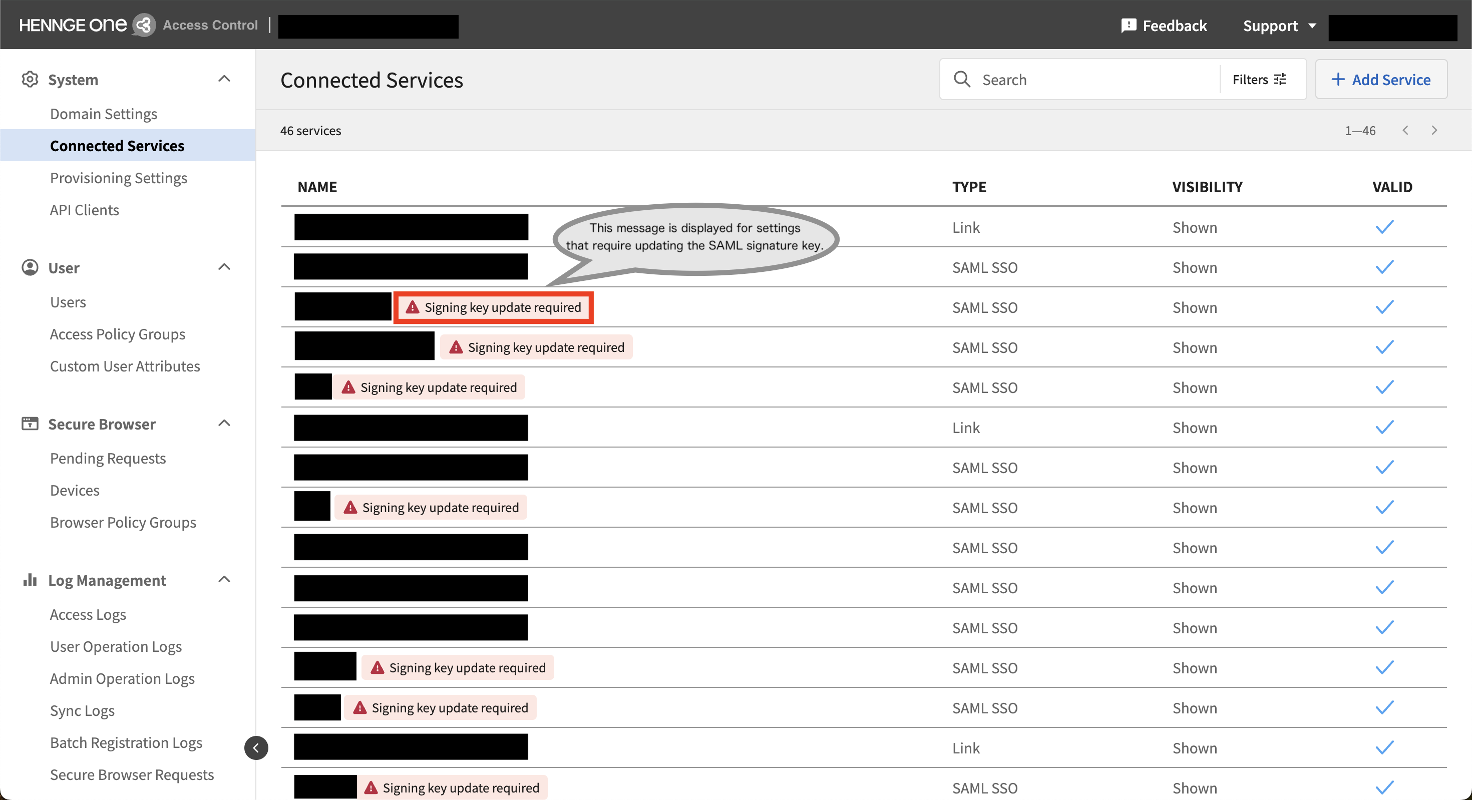Open the Devices page

(x=75, y=490)
